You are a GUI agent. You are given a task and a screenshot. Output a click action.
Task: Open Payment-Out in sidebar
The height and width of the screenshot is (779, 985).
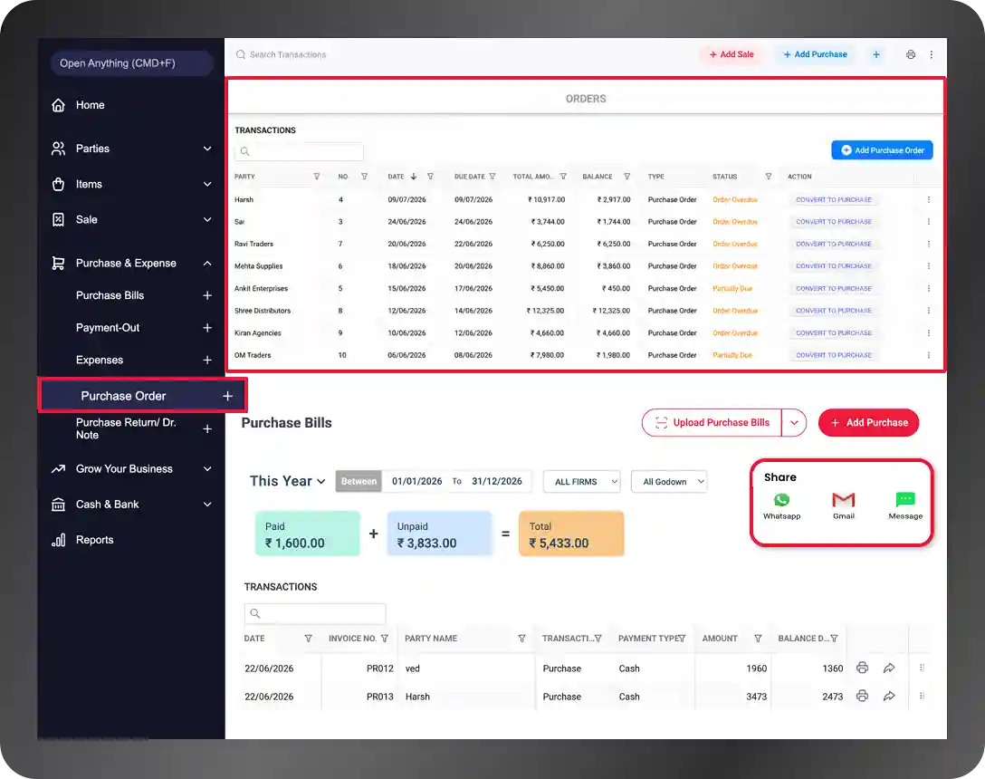click(108, 328)
